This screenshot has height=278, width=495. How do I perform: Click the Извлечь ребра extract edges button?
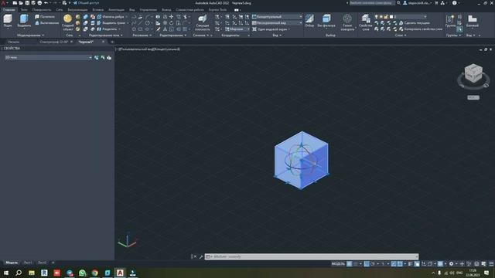pos(111,17)
